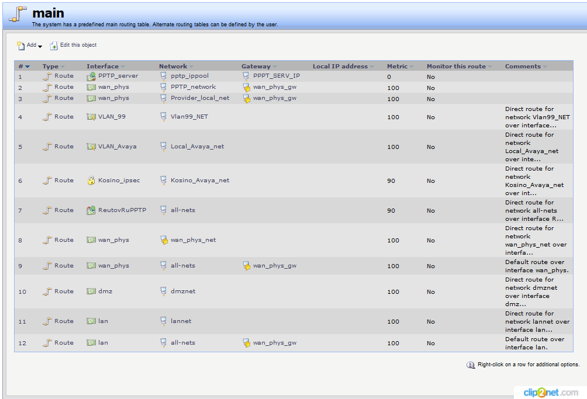
Task: Sort by Local IP address column
Action: tap(343, 66)
